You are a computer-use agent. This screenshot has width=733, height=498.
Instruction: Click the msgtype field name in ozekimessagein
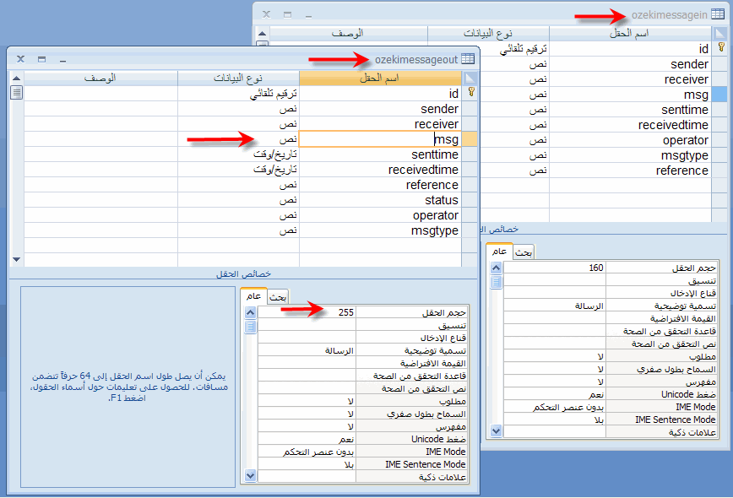684,155
